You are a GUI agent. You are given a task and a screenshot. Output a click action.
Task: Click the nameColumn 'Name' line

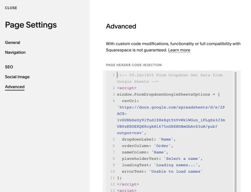coord(145,152)
